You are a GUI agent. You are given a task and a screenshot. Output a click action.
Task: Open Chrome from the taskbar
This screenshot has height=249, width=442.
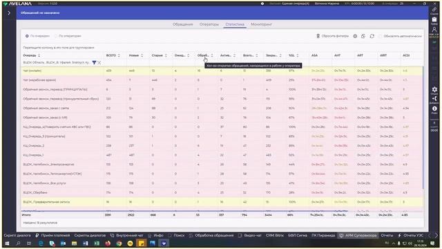pos(119,243)
